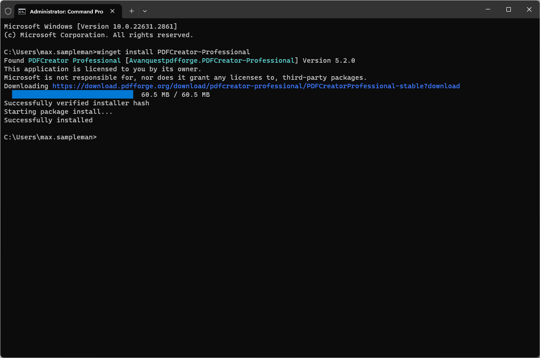Viewport: 540px width, 358px height.
Task: Expand the new tab profile dropdown chevron
Action: coord(145,11)
